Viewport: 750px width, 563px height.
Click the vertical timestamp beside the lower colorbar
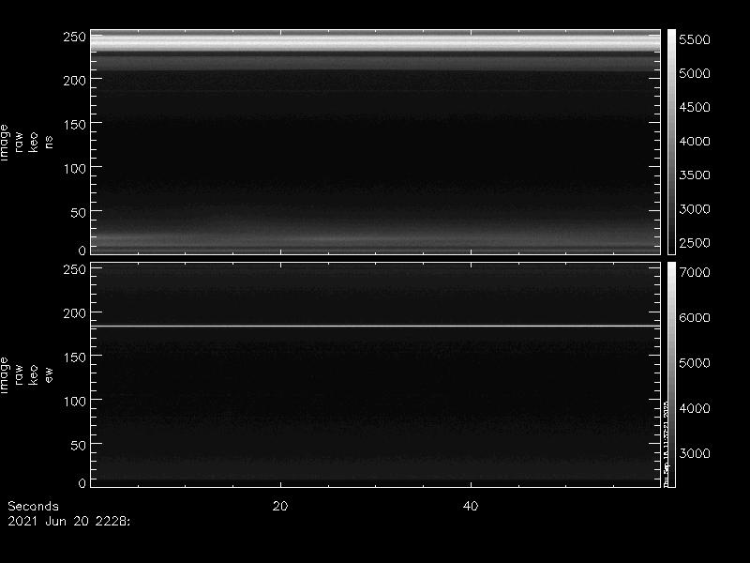tap(665, 441)
